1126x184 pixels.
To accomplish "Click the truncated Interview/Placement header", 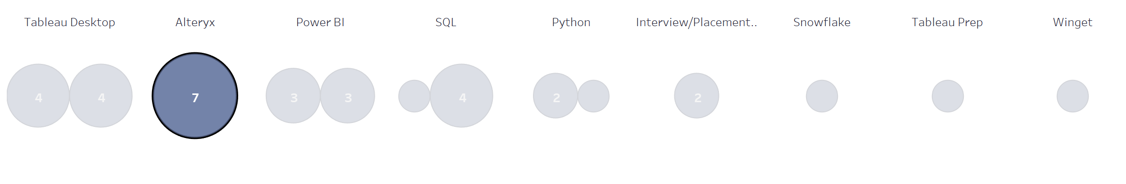I will (x=697, y=22).
